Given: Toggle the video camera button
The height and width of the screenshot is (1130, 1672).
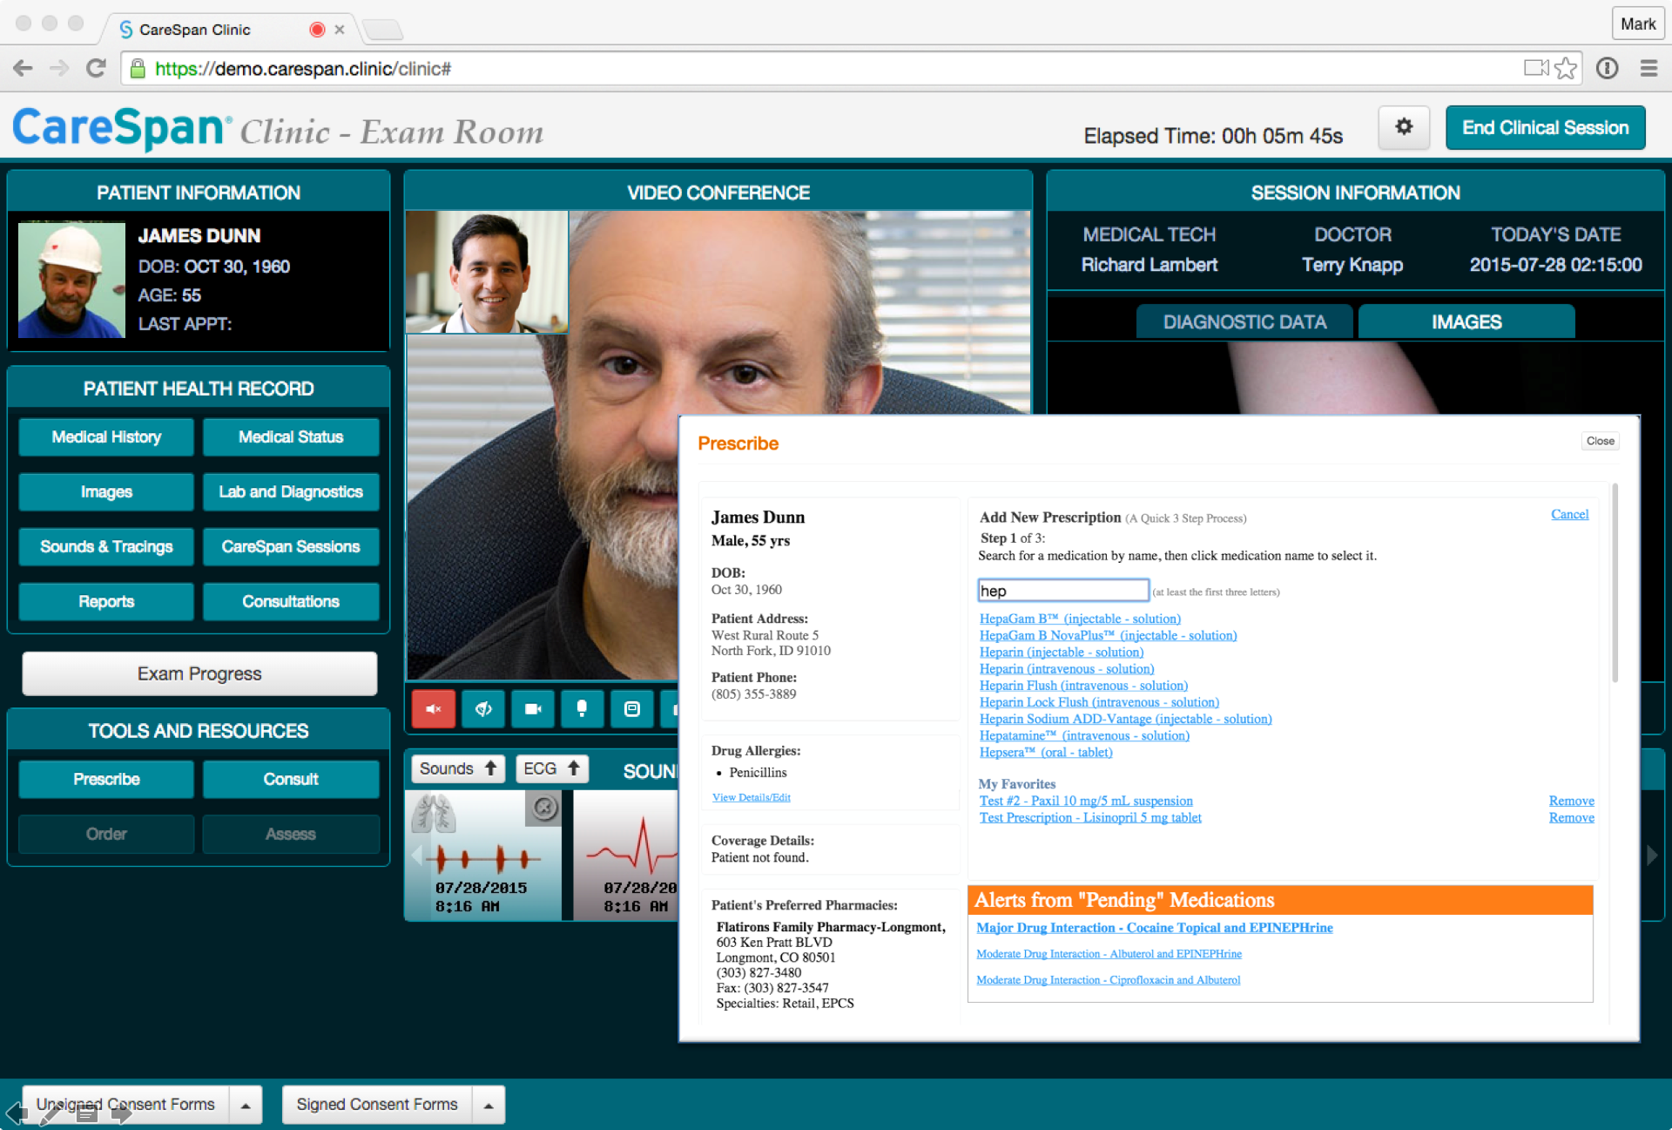Looking at the screenshot, I should coord(532,709).
